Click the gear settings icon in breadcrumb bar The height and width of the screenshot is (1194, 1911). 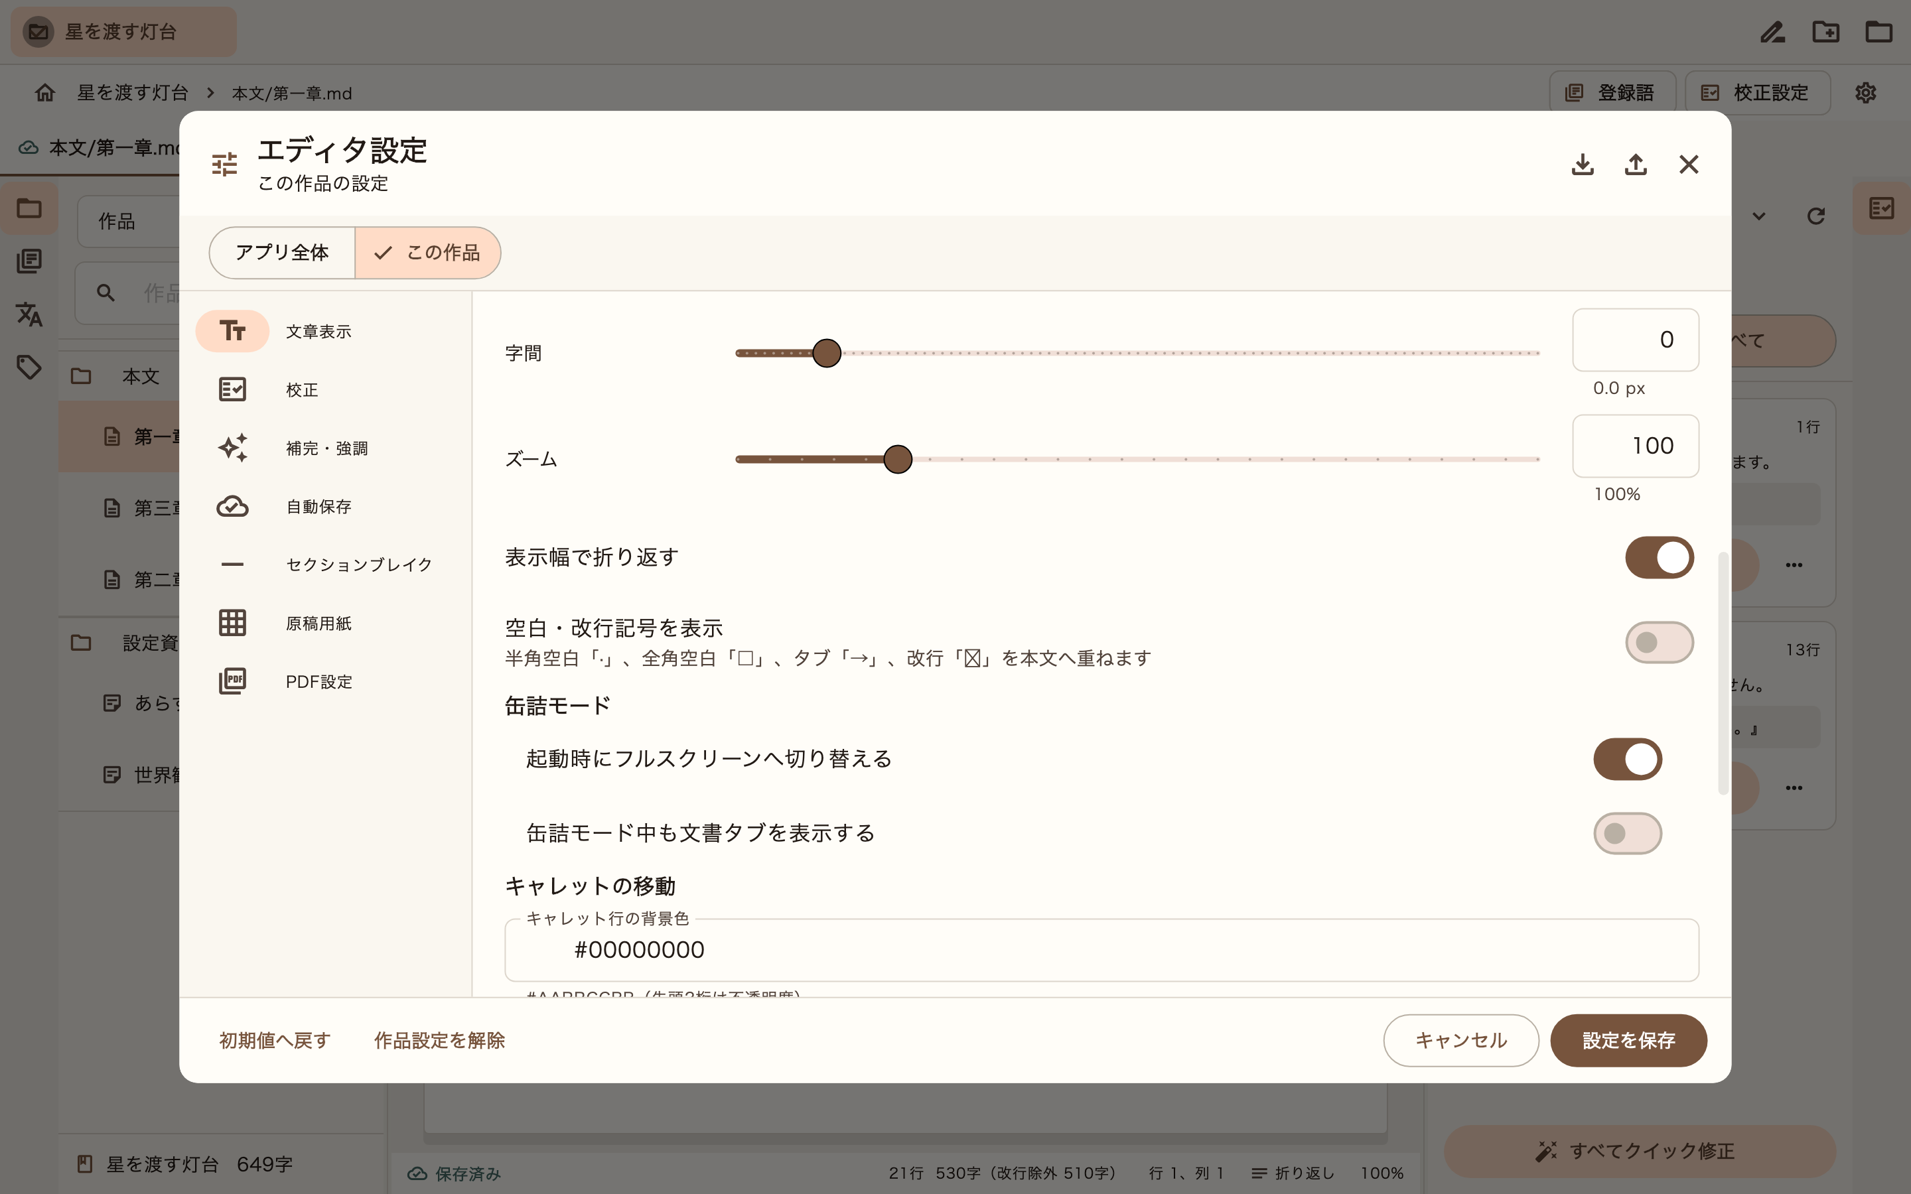pyautogui.click(x=1865, y=92)
